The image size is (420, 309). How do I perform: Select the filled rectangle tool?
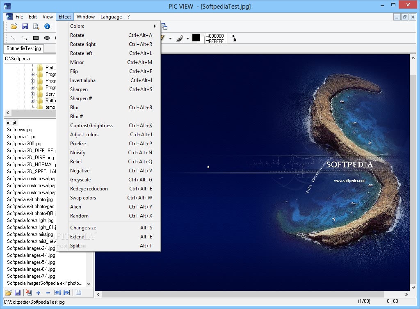(36, 38)
